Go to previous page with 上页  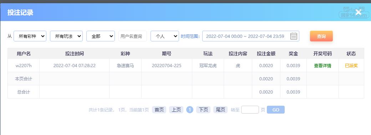176,110
